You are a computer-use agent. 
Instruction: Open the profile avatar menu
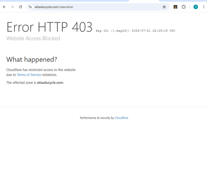[x=195, y=7]
